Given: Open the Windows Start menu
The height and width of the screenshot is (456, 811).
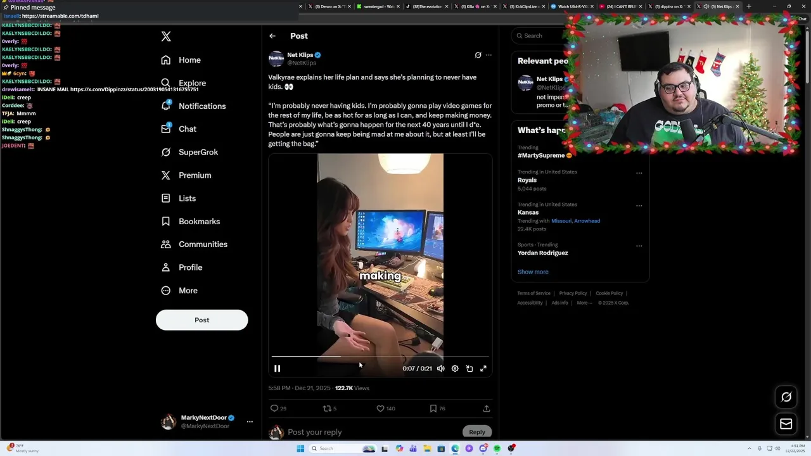Looking at the screenshot, I should [x=300, y=448].
